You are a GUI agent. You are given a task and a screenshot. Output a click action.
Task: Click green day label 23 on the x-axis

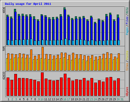(x=91, y=99)
